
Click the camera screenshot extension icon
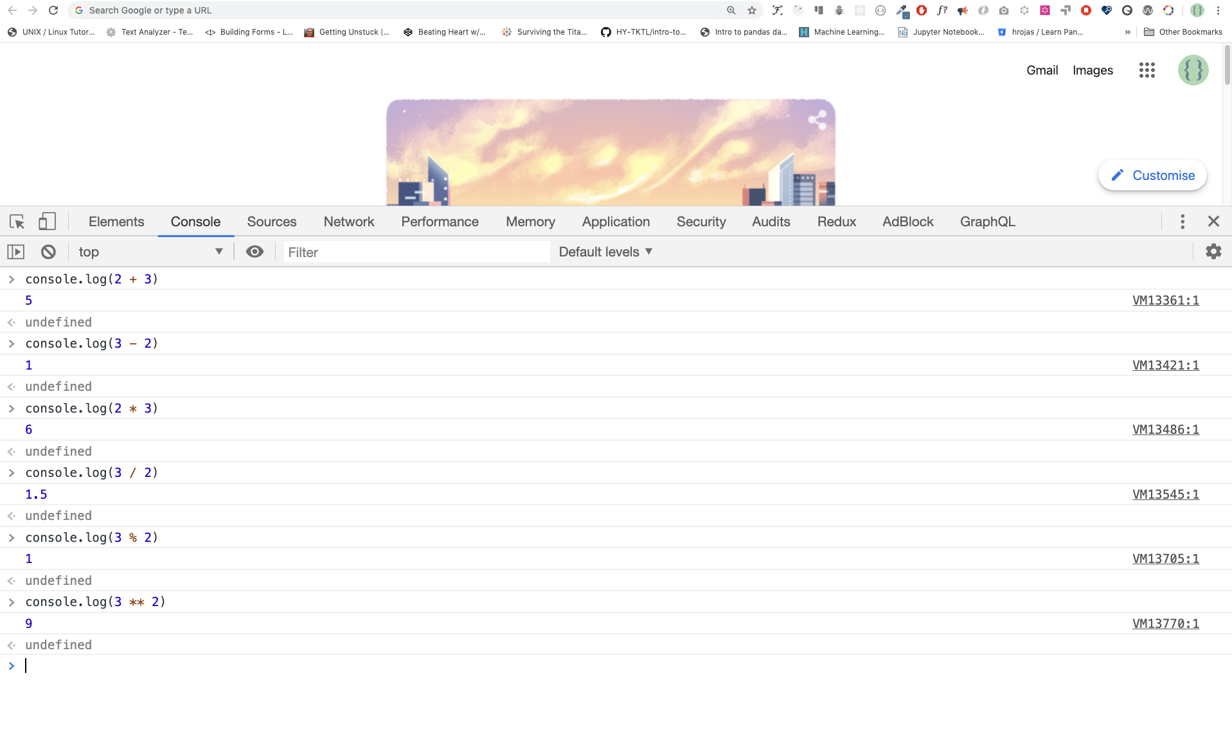1004,10
